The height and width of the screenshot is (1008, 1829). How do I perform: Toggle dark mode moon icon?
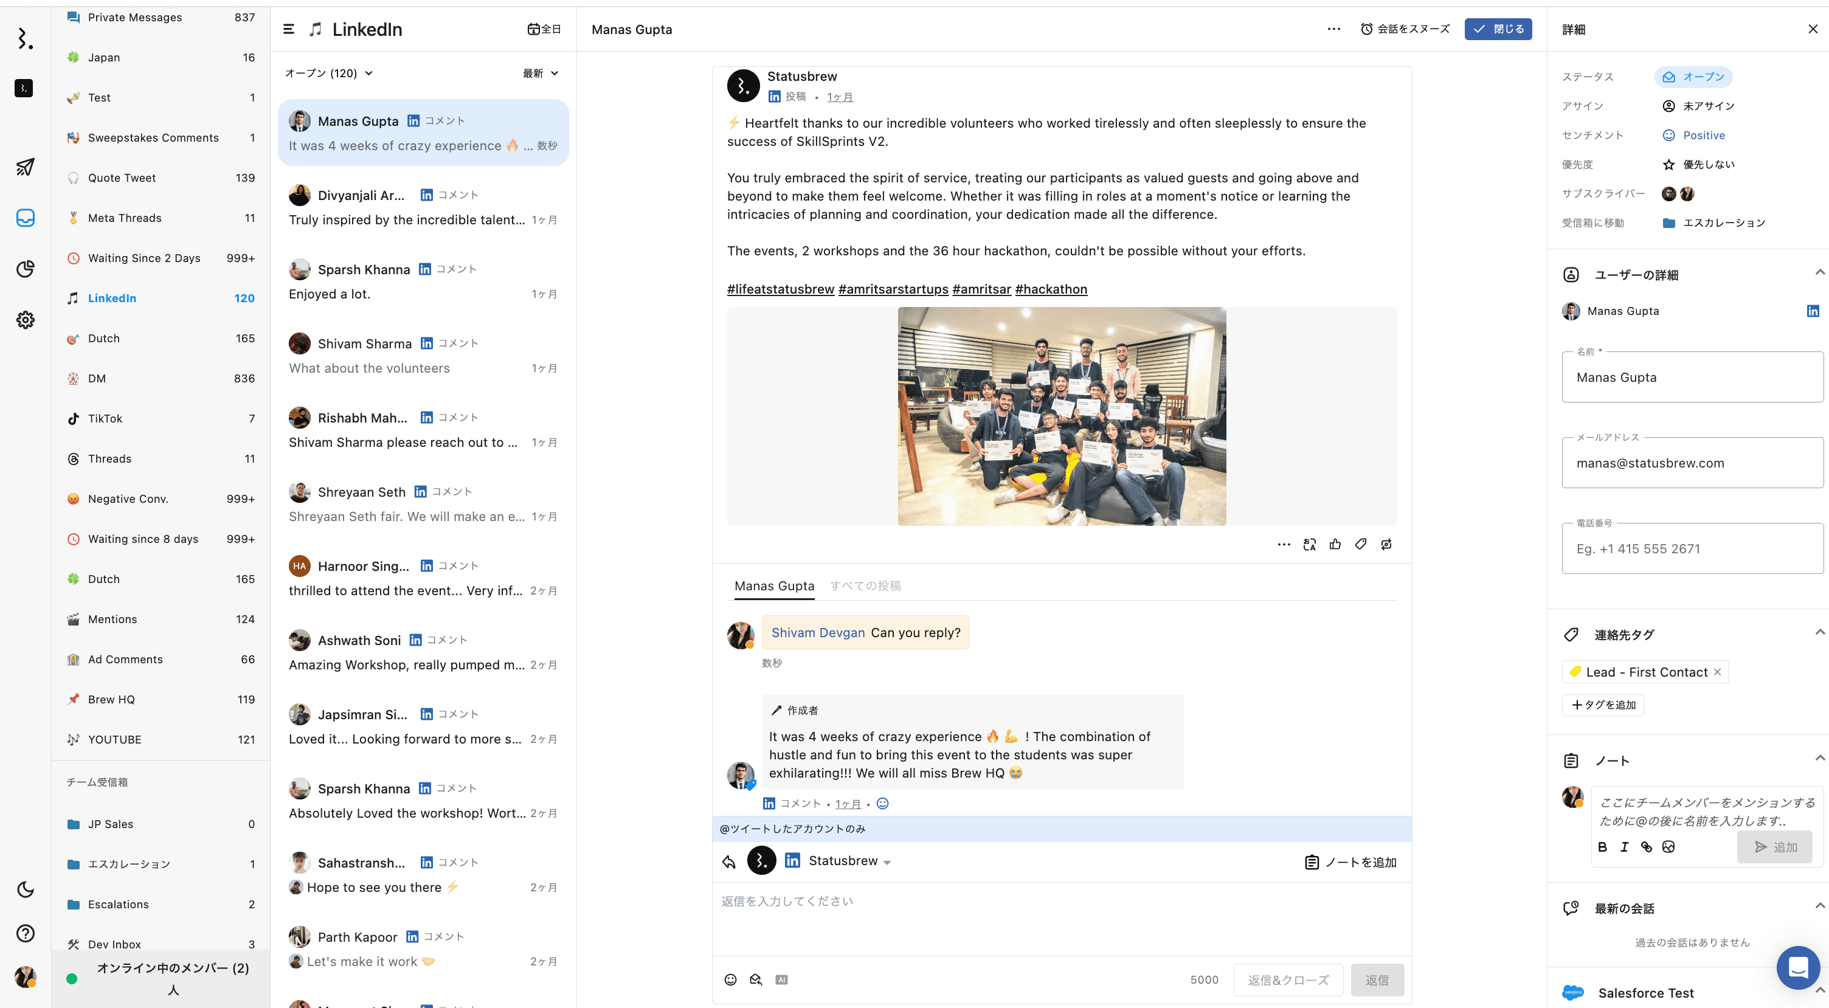(25, 889)
